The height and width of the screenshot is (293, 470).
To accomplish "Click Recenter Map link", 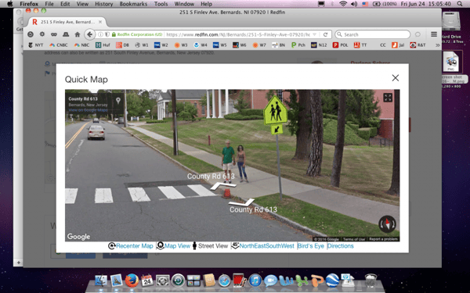I will 131,246.
